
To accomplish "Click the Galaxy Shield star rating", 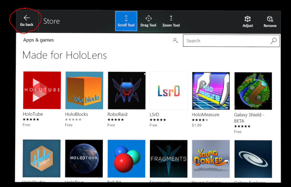I will tap(242, 126).
